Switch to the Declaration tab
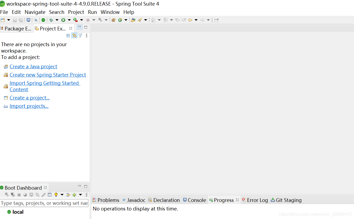Viewport: 354px width, 219px height. [164, 200]
